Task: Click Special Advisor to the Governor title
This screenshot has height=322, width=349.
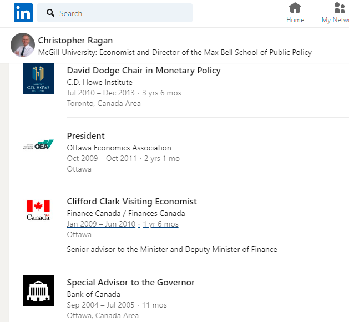Action: (x=131, y=283)
